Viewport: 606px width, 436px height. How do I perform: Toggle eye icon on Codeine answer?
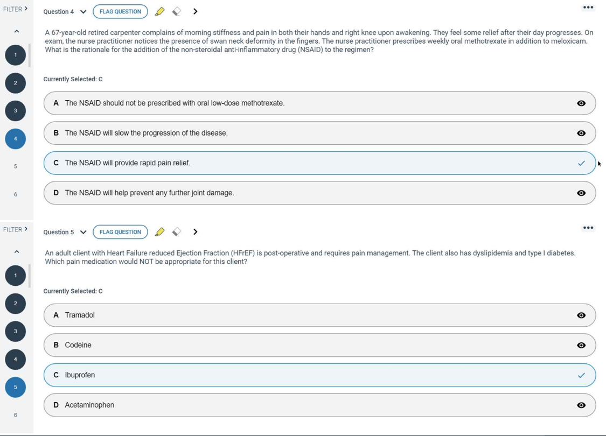point(581,346)
